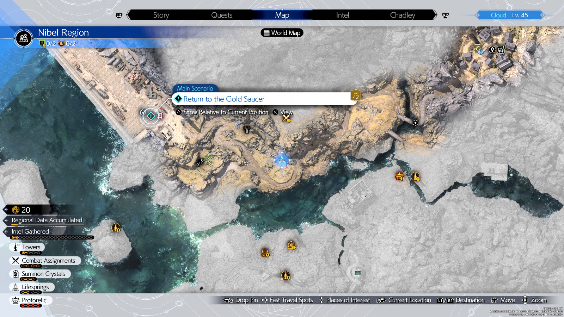The width and height of the screenshot is (564, 317).
Task: Click the Intel Gathered progress bar
Action: (x=52, y=237)
